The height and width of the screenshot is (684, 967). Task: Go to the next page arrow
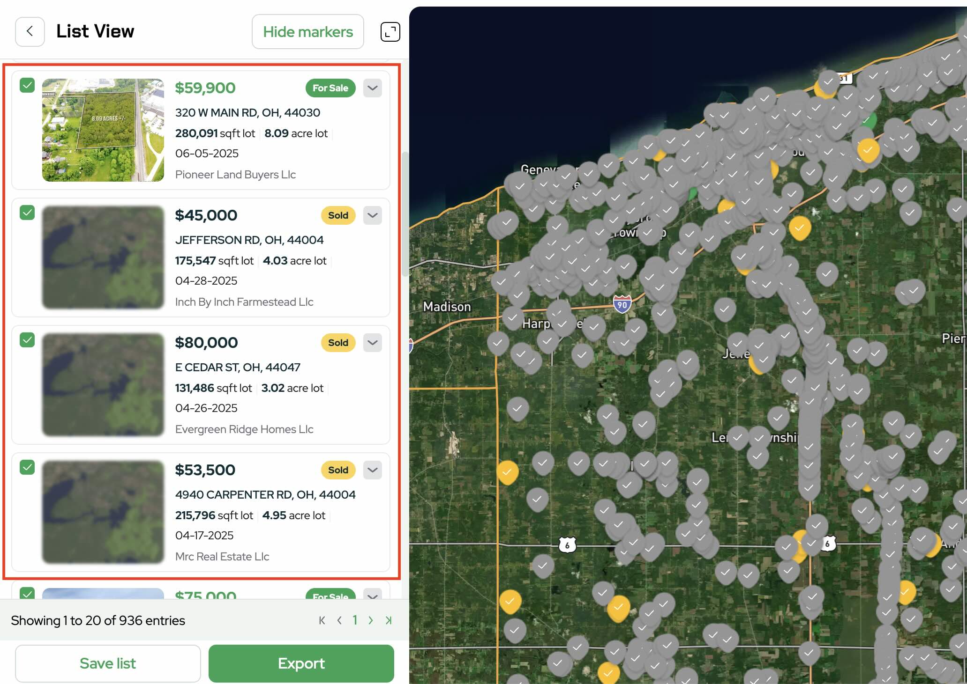coord(371,620)
